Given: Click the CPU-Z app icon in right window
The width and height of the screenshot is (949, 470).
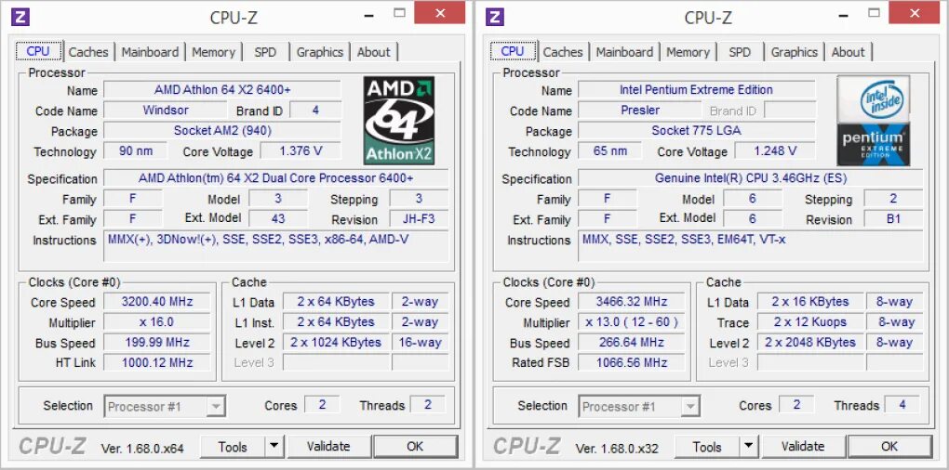Looking at the screenshot, I should (494, 17).
